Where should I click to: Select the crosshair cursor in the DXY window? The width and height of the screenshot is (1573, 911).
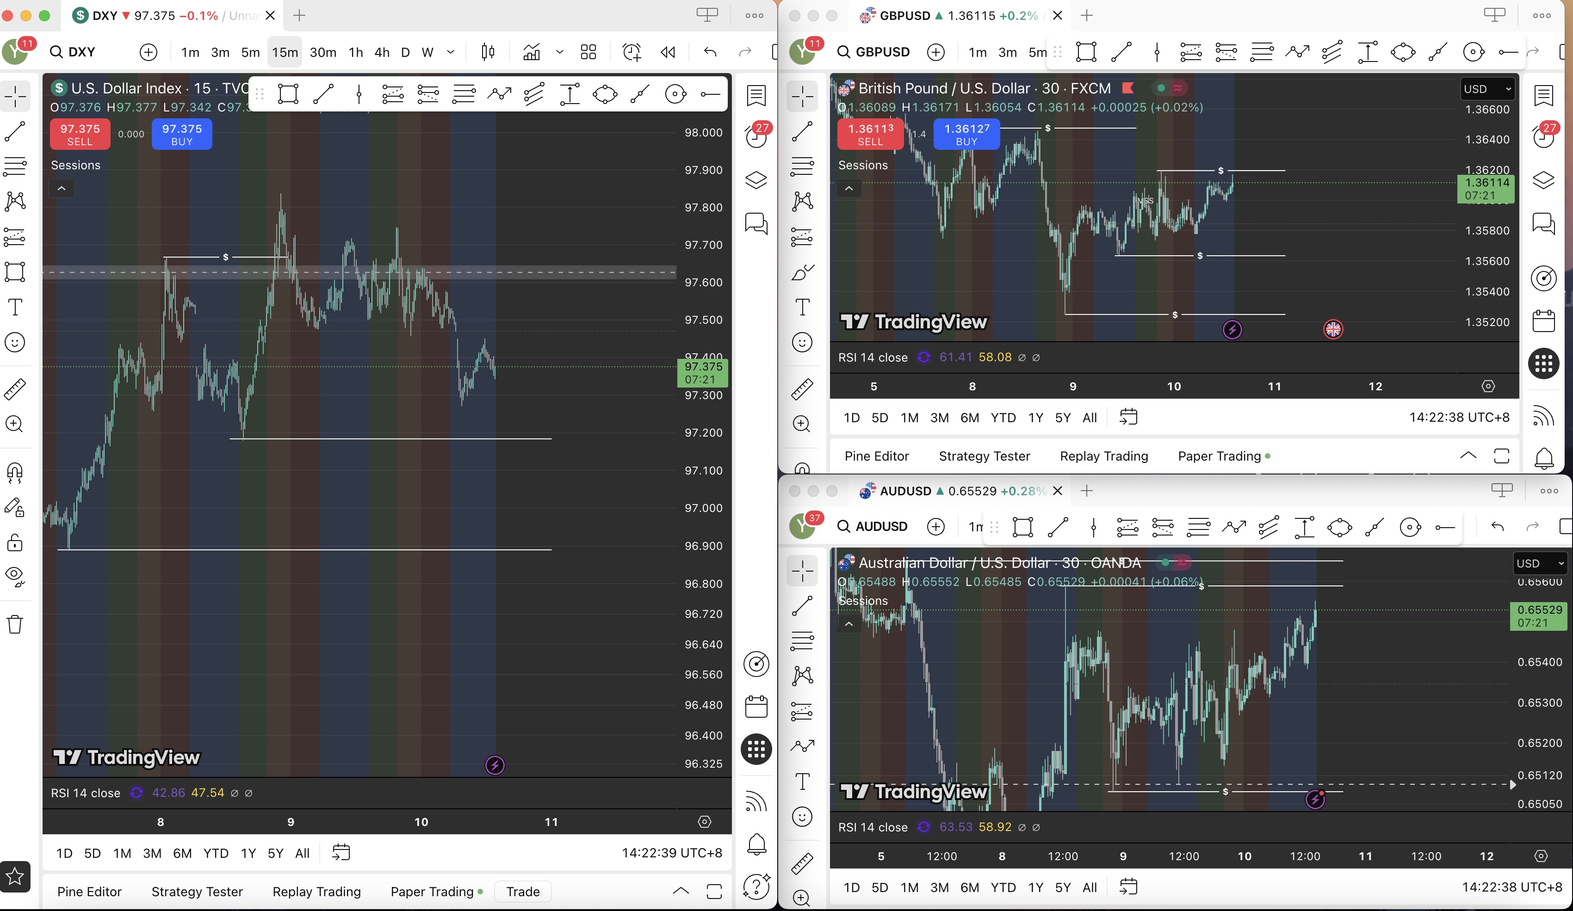coord(15,96)
